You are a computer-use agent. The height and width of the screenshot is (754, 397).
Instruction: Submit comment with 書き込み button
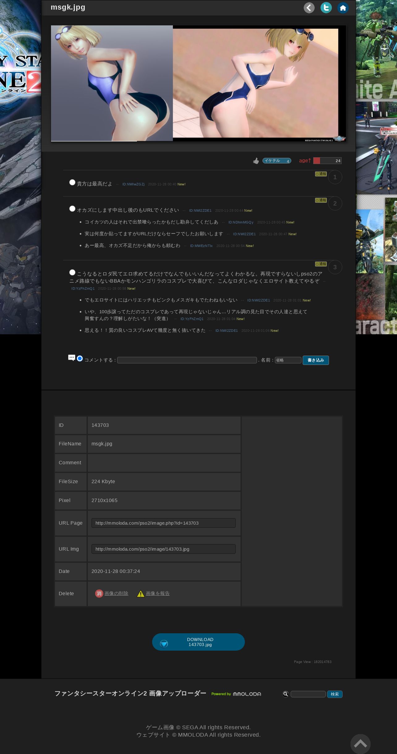click(316, 360)
